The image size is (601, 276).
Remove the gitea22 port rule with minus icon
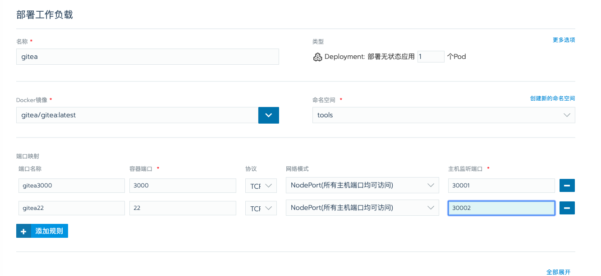pos(567,208)
